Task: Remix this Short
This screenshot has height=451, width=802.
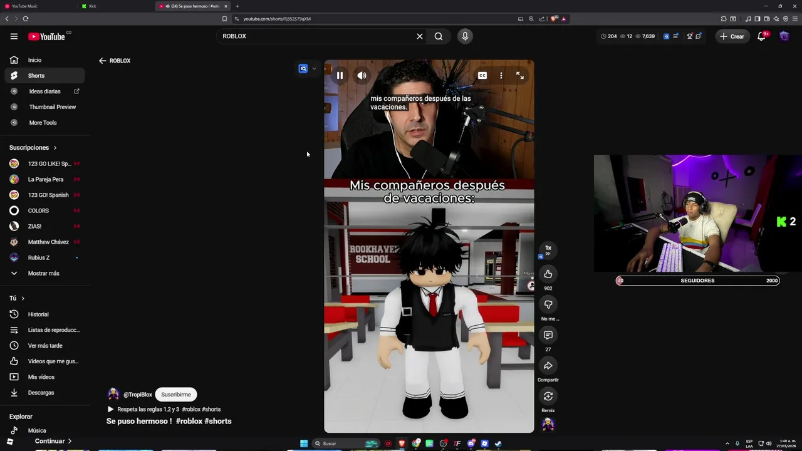Action: [x=548, y=396]
